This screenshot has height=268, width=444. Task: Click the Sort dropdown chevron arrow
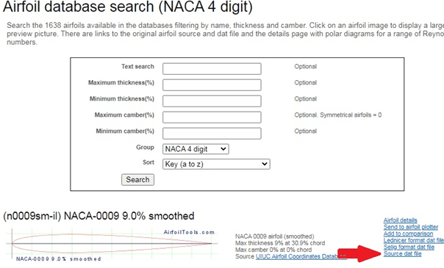(x=265, y=164)
